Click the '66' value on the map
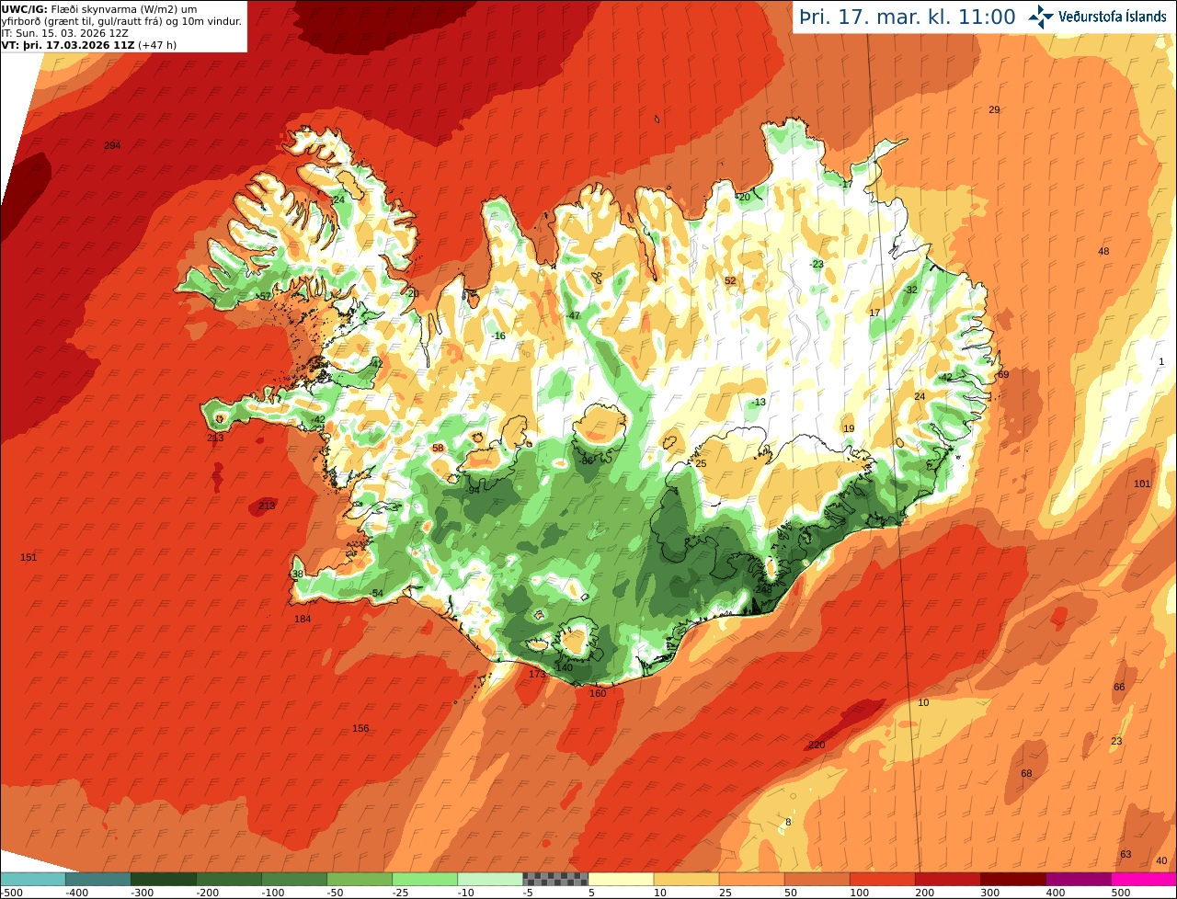Image resolution: width=1177 pixels, height=899 pixels. pos(1119,688)
